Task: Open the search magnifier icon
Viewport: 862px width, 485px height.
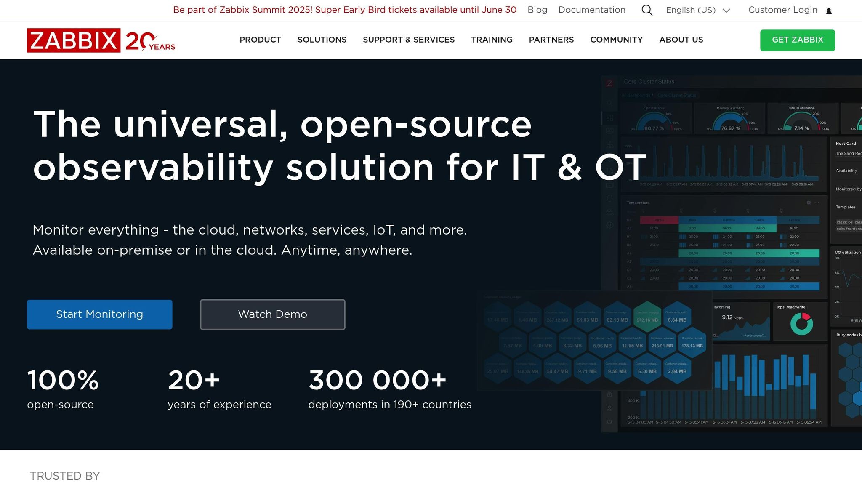Action: 647,10
